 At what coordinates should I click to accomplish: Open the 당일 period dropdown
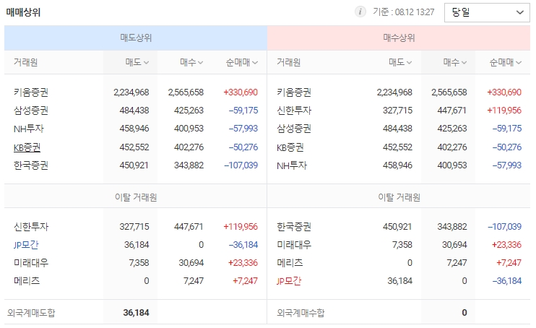487,13
